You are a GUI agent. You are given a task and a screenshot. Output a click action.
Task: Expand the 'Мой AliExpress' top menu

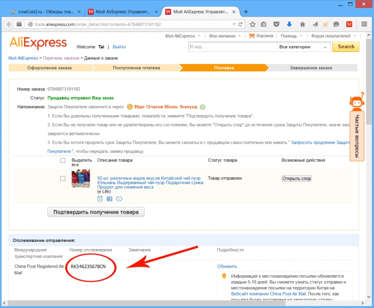(183, 36)
